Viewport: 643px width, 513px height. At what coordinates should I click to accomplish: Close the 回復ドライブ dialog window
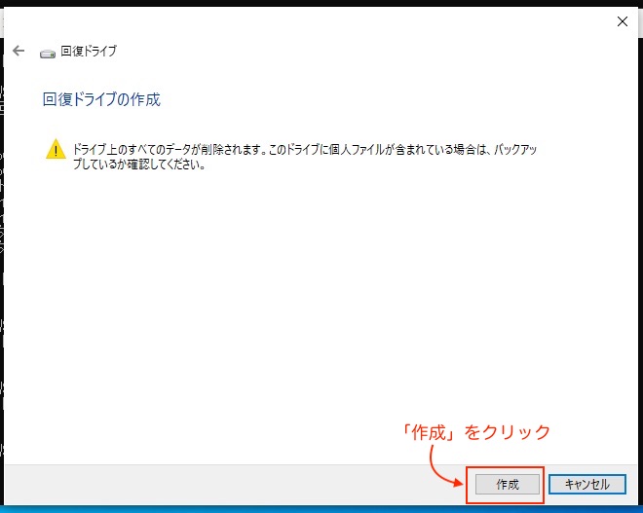pyautogui.click(x=623, y=21)
